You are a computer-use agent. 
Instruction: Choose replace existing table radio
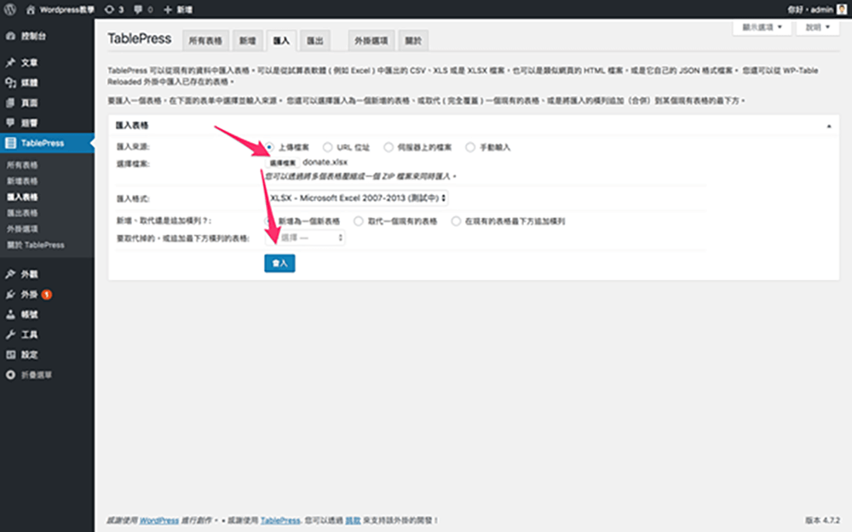point(358,221)
